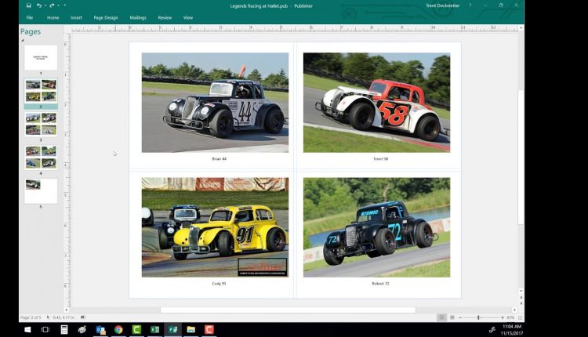Click the horizontal scrollbar thumb
The height and width of the screenshot is (337, 588).
pyautogui.click(x=288, y=310)
